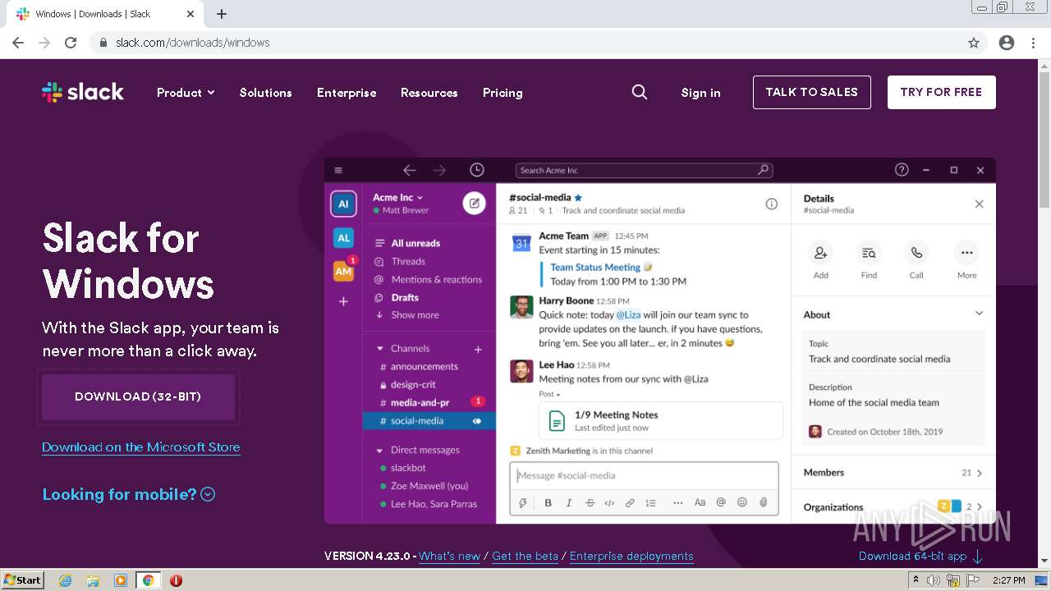Click Sign in
1051x591 pixels.
[700, 93]
